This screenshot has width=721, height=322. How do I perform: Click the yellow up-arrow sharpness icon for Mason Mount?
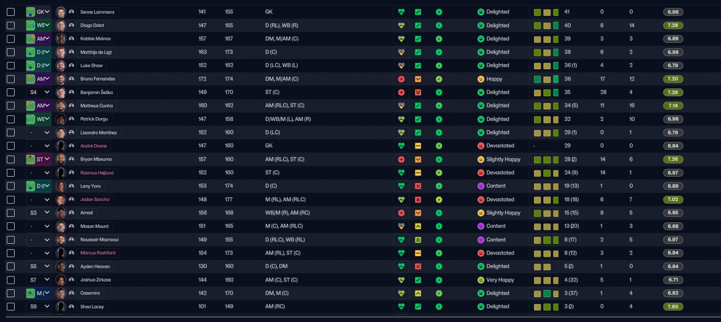417,226
